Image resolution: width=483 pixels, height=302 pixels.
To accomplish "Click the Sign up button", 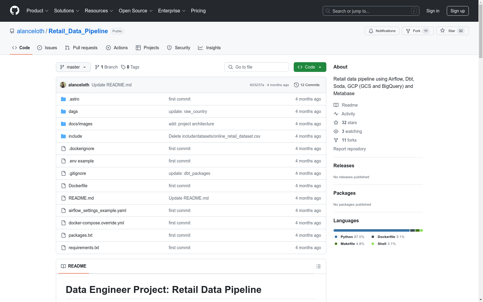I will (x=457, y=11).
